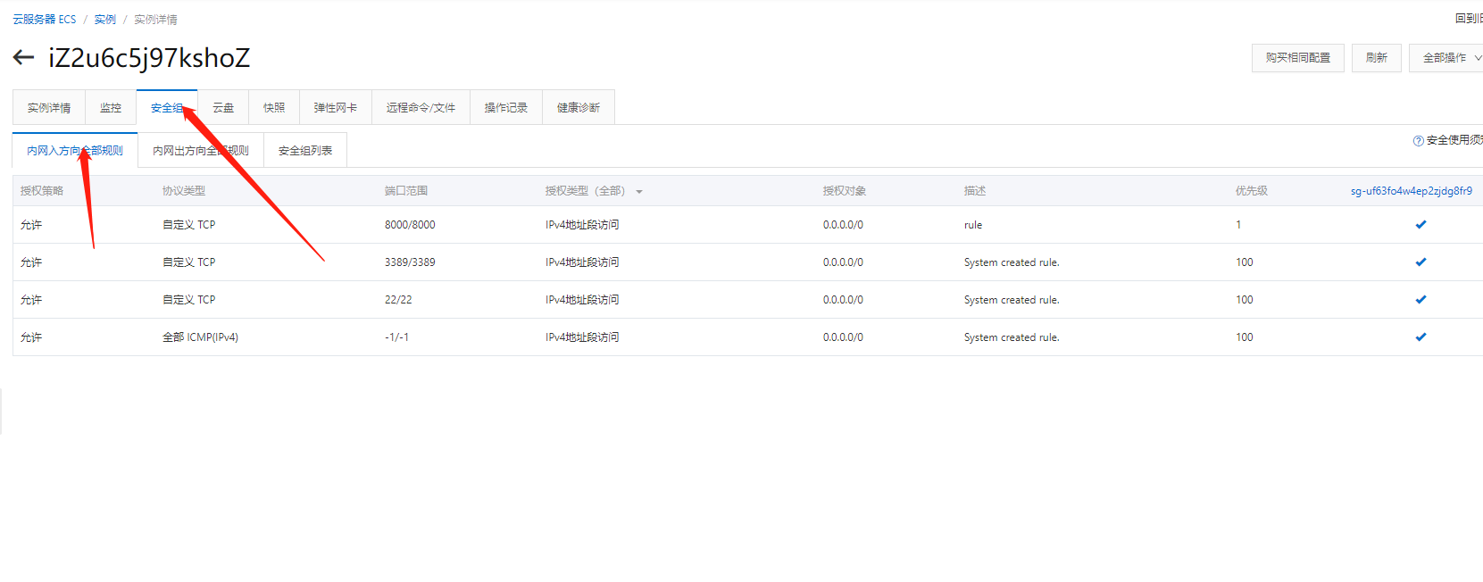Click the 刷新 button
Image resolution: width=1483 pixels, height=582 pixels.
click(1377, 58)
